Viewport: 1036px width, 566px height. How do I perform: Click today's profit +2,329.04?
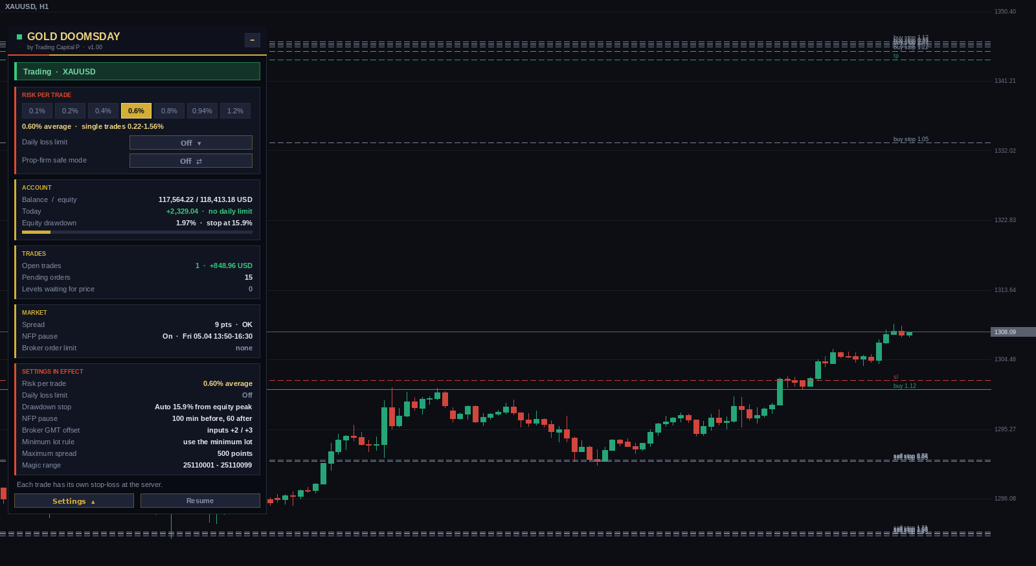(182, 211)
